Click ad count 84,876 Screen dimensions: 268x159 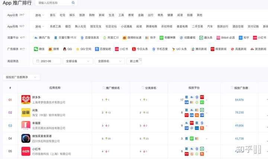tap(239, 100)
